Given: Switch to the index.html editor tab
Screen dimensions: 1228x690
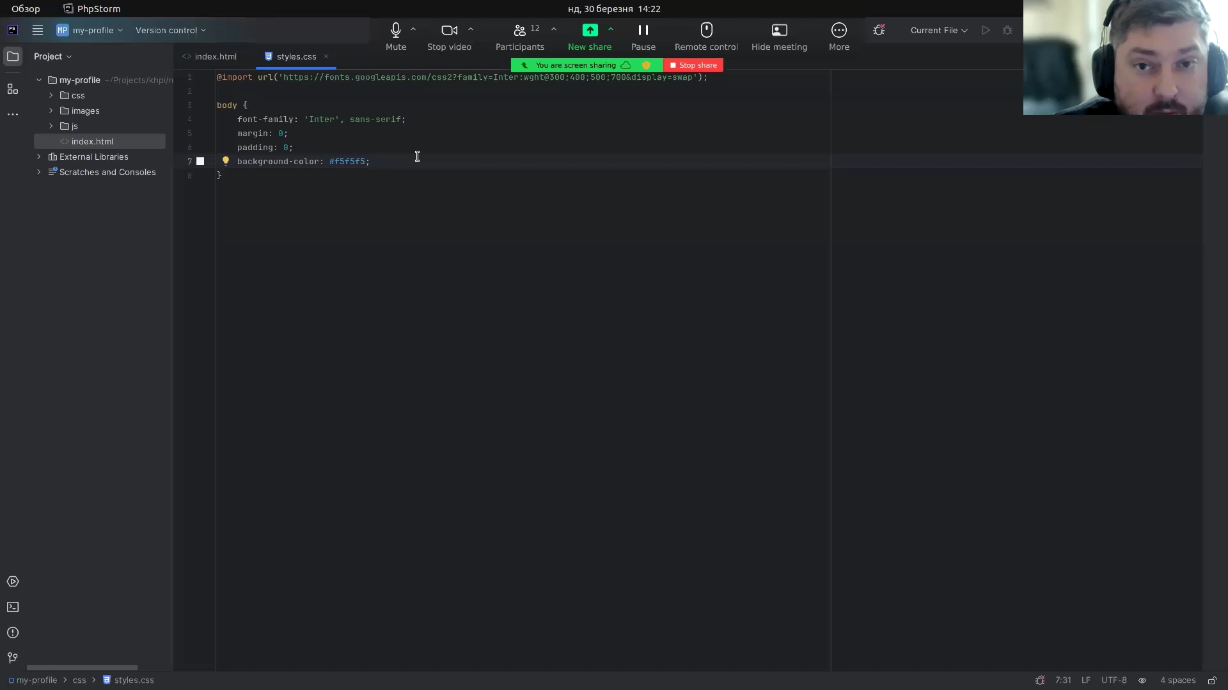Looking at the screenshot, I should point(215,56).
